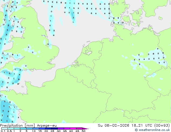
Task: Pick the 10–15 mm legend color box
Action: pos(36,128)
